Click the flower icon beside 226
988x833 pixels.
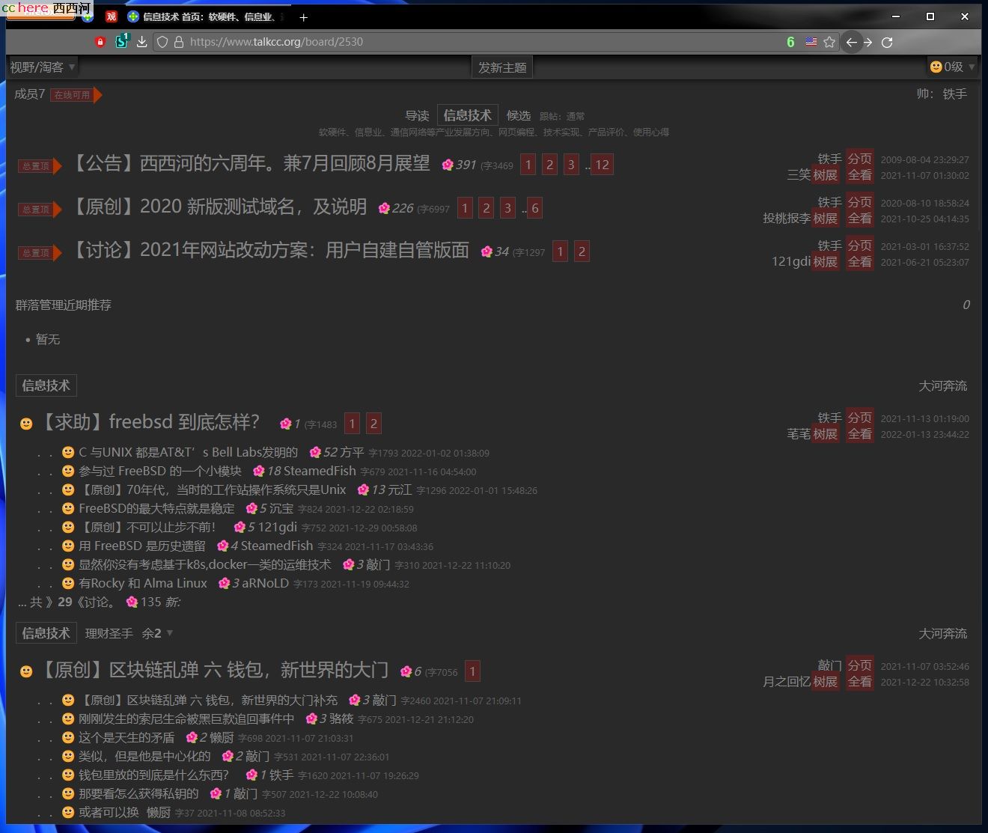click(x=384, y=208)
